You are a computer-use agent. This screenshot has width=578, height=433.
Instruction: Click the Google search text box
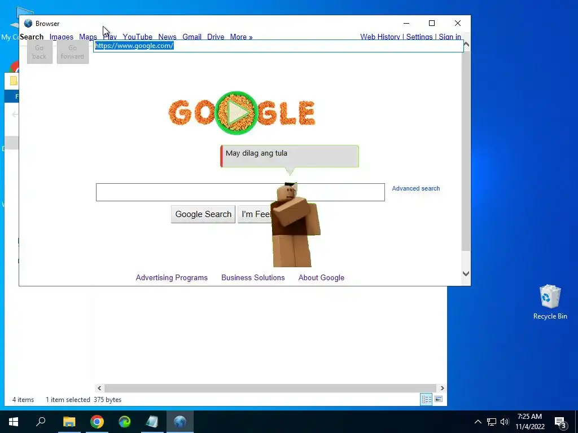(240, 192)
